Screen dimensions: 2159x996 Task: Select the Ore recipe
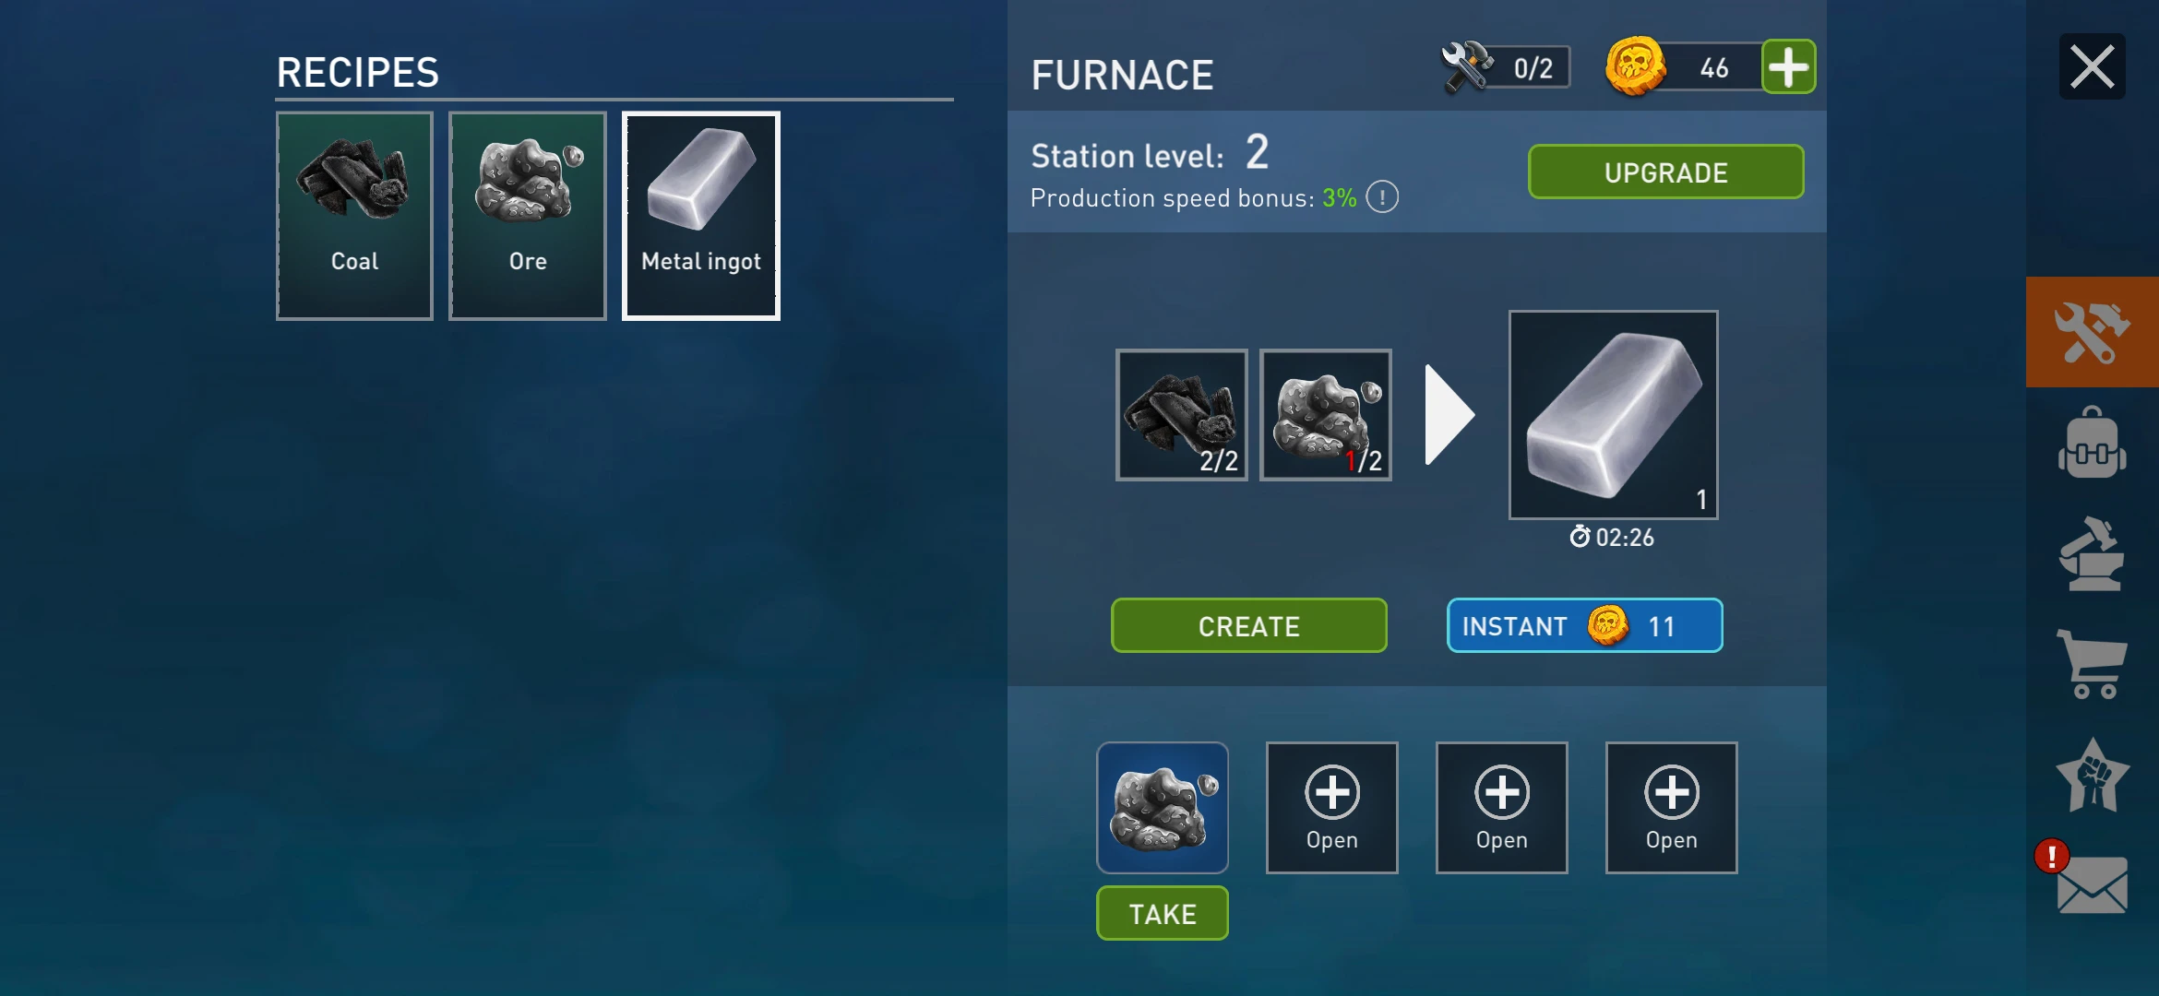point(528,216)
